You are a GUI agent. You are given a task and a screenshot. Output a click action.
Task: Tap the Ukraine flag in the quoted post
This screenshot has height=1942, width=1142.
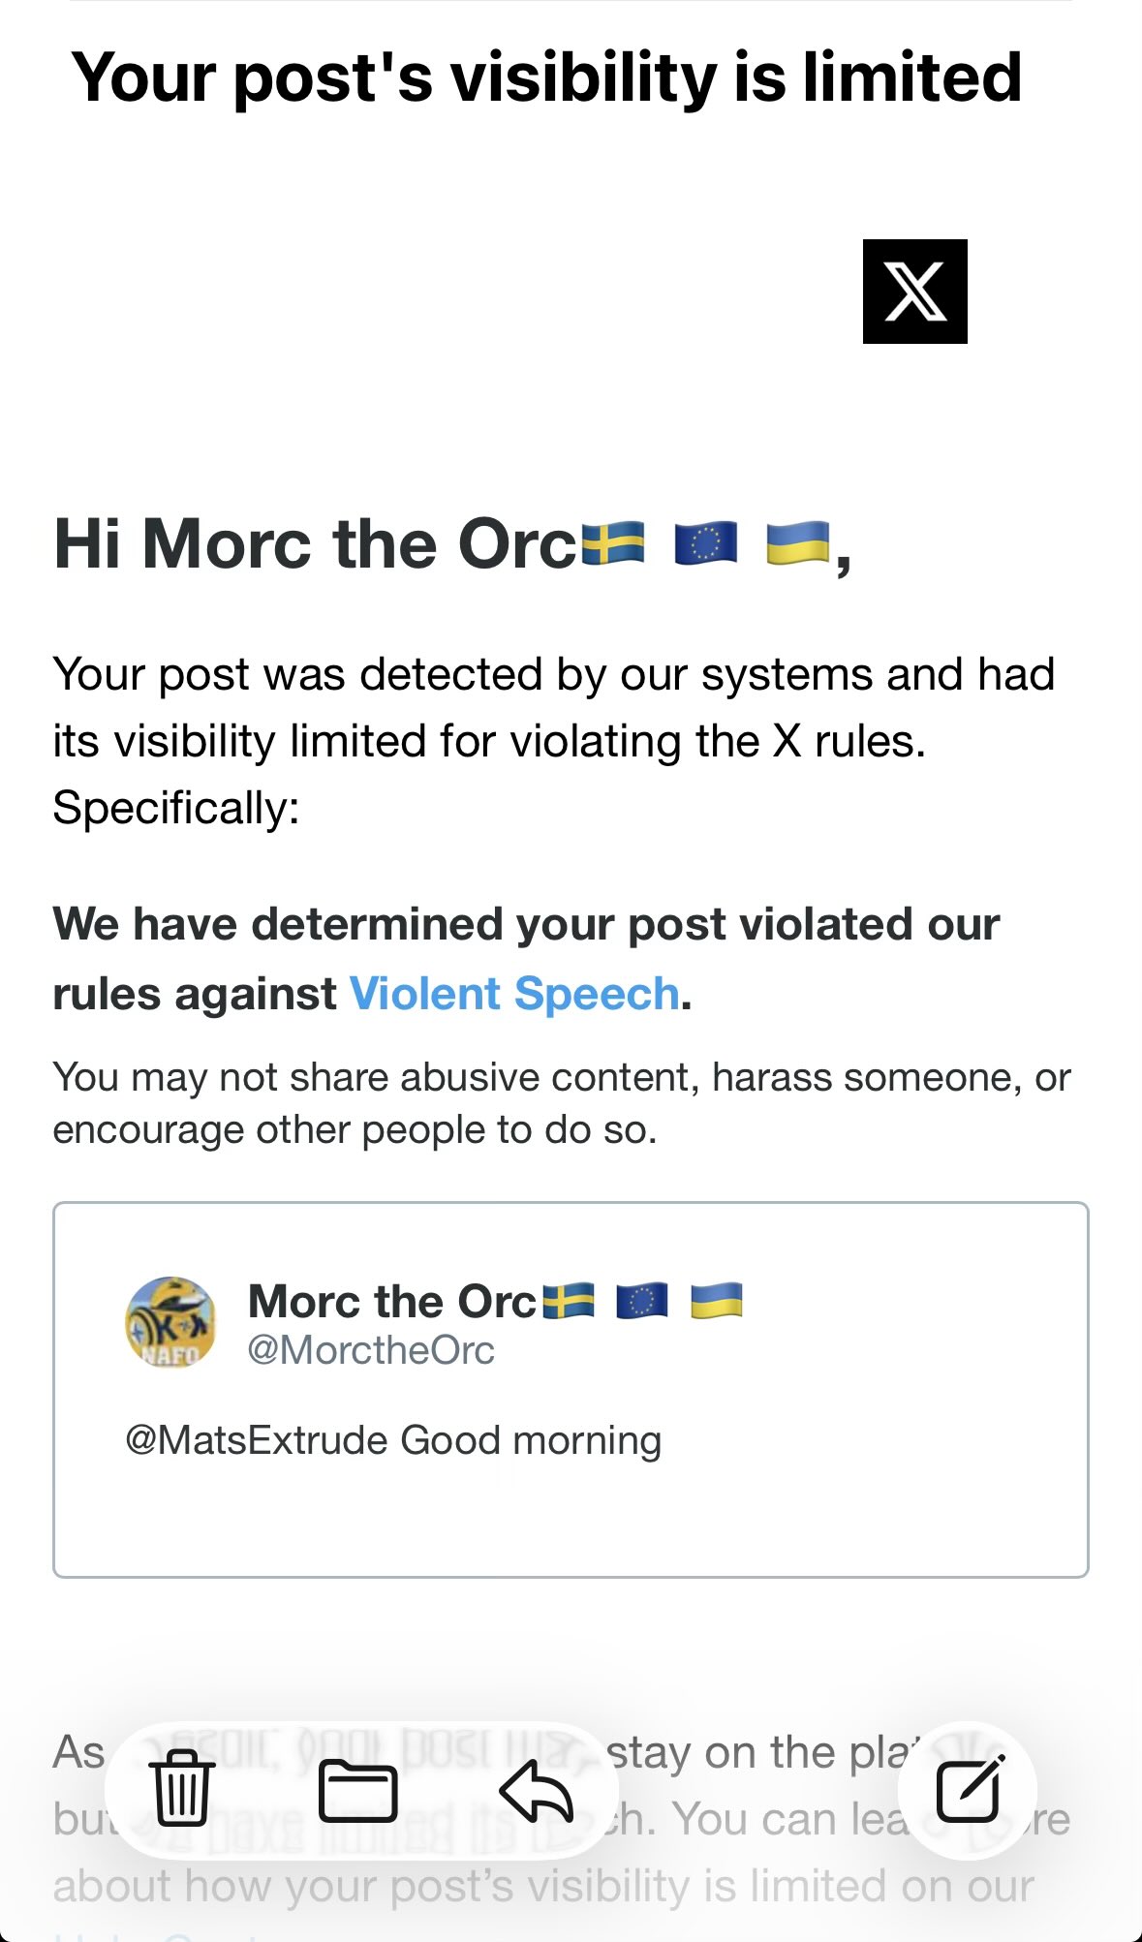[717, 1301]
